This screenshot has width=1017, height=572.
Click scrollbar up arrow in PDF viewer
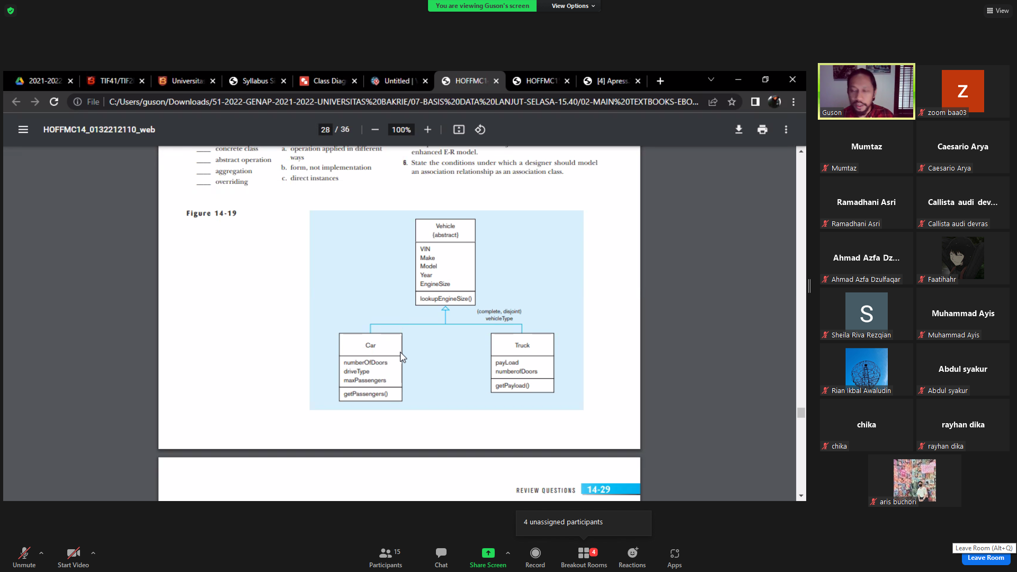[801, 151]
